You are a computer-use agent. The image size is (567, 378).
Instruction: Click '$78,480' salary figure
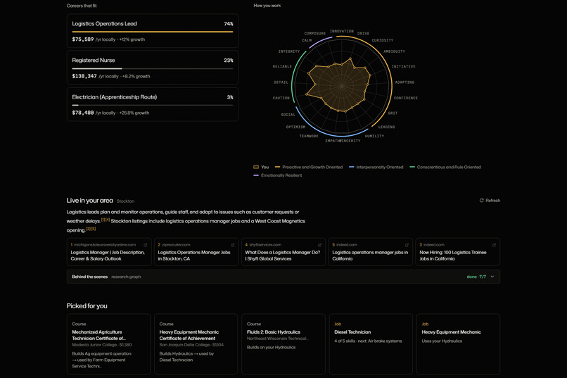(x=83, y=113)
